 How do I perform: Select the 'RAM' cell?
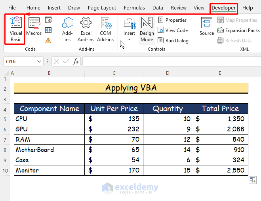click(49, 140)
